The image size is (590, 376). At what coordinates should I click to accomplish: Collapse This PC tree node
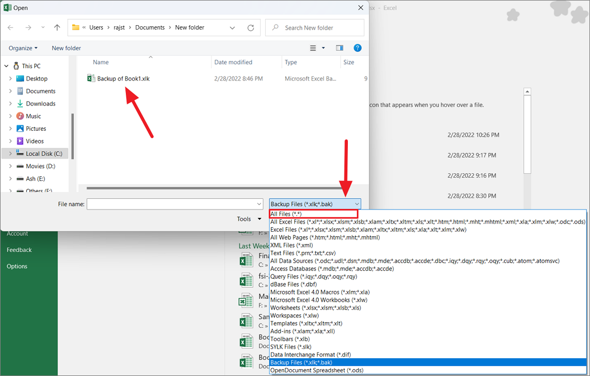pyautogui.click(x=6, y=66)
